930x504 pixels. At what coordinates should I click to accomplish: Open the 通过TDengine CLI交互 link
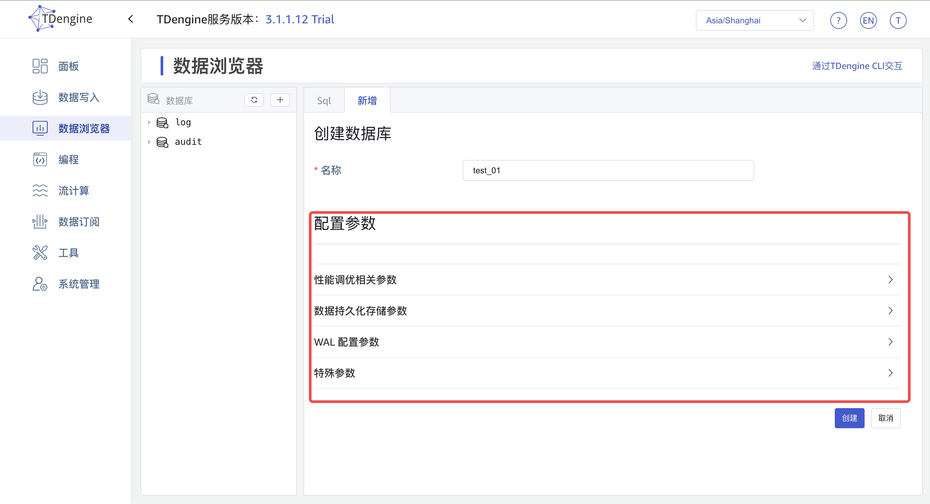pyautogui.click(x=857, y=66)
